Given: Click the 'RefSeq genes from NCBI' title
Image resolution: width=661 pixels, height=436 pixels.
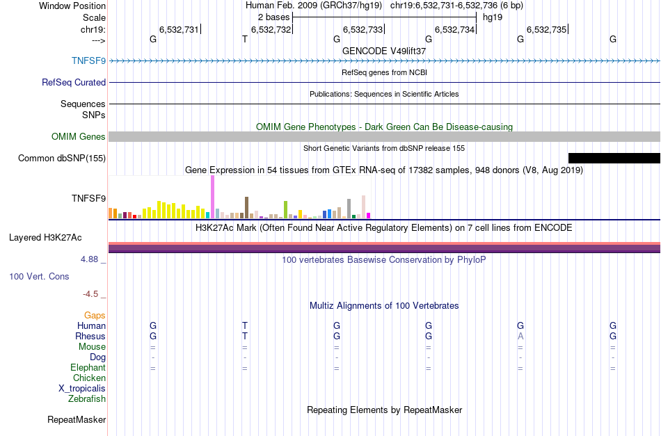Looking at the screenshot, I should click(384, 72).
